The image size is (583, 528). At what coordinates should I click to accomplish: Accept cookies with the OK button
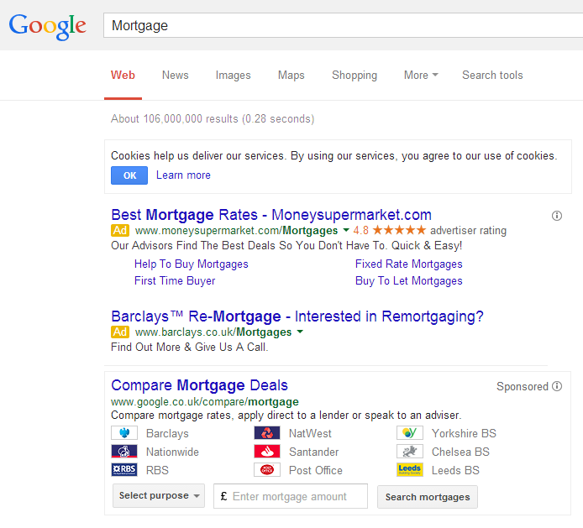[x=129, y=175]
